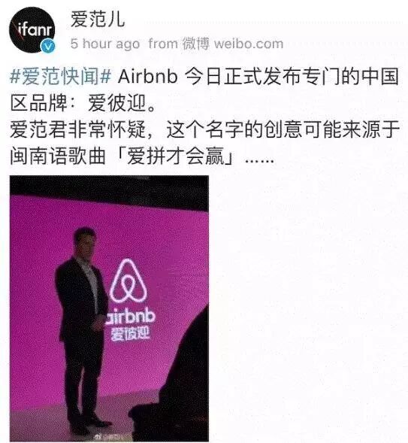Click the 'ifanr' text inside avatar logo

point(35,29)
